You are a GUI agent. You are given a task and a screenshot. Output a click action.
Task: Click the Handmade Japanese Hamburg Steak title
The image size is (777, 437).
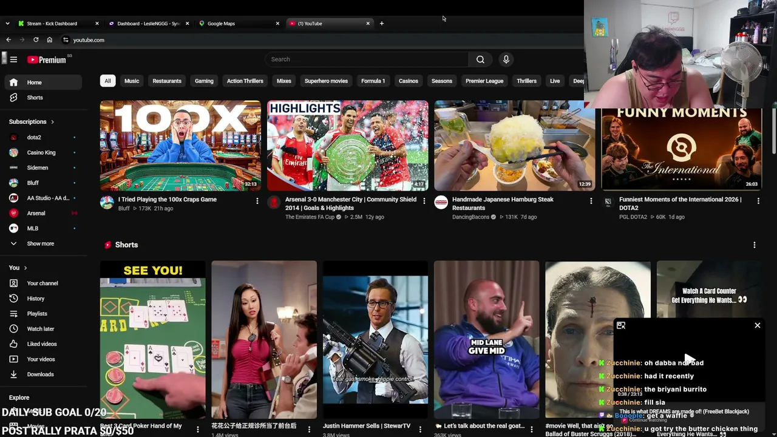(x=503, y=204)
